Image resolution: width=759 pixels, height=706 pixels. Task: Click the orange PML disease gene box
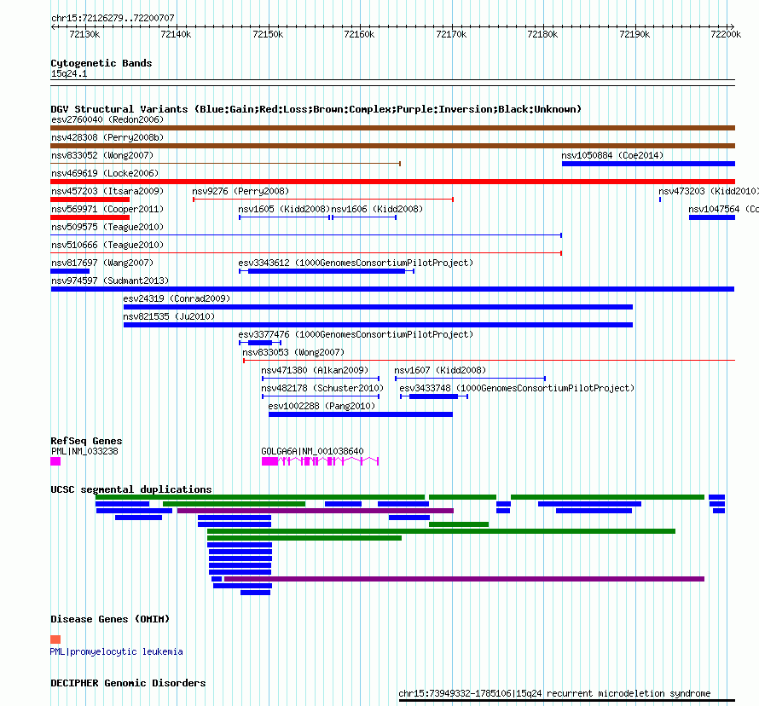[55, 639]
